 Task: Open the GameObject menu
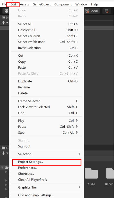42,4
